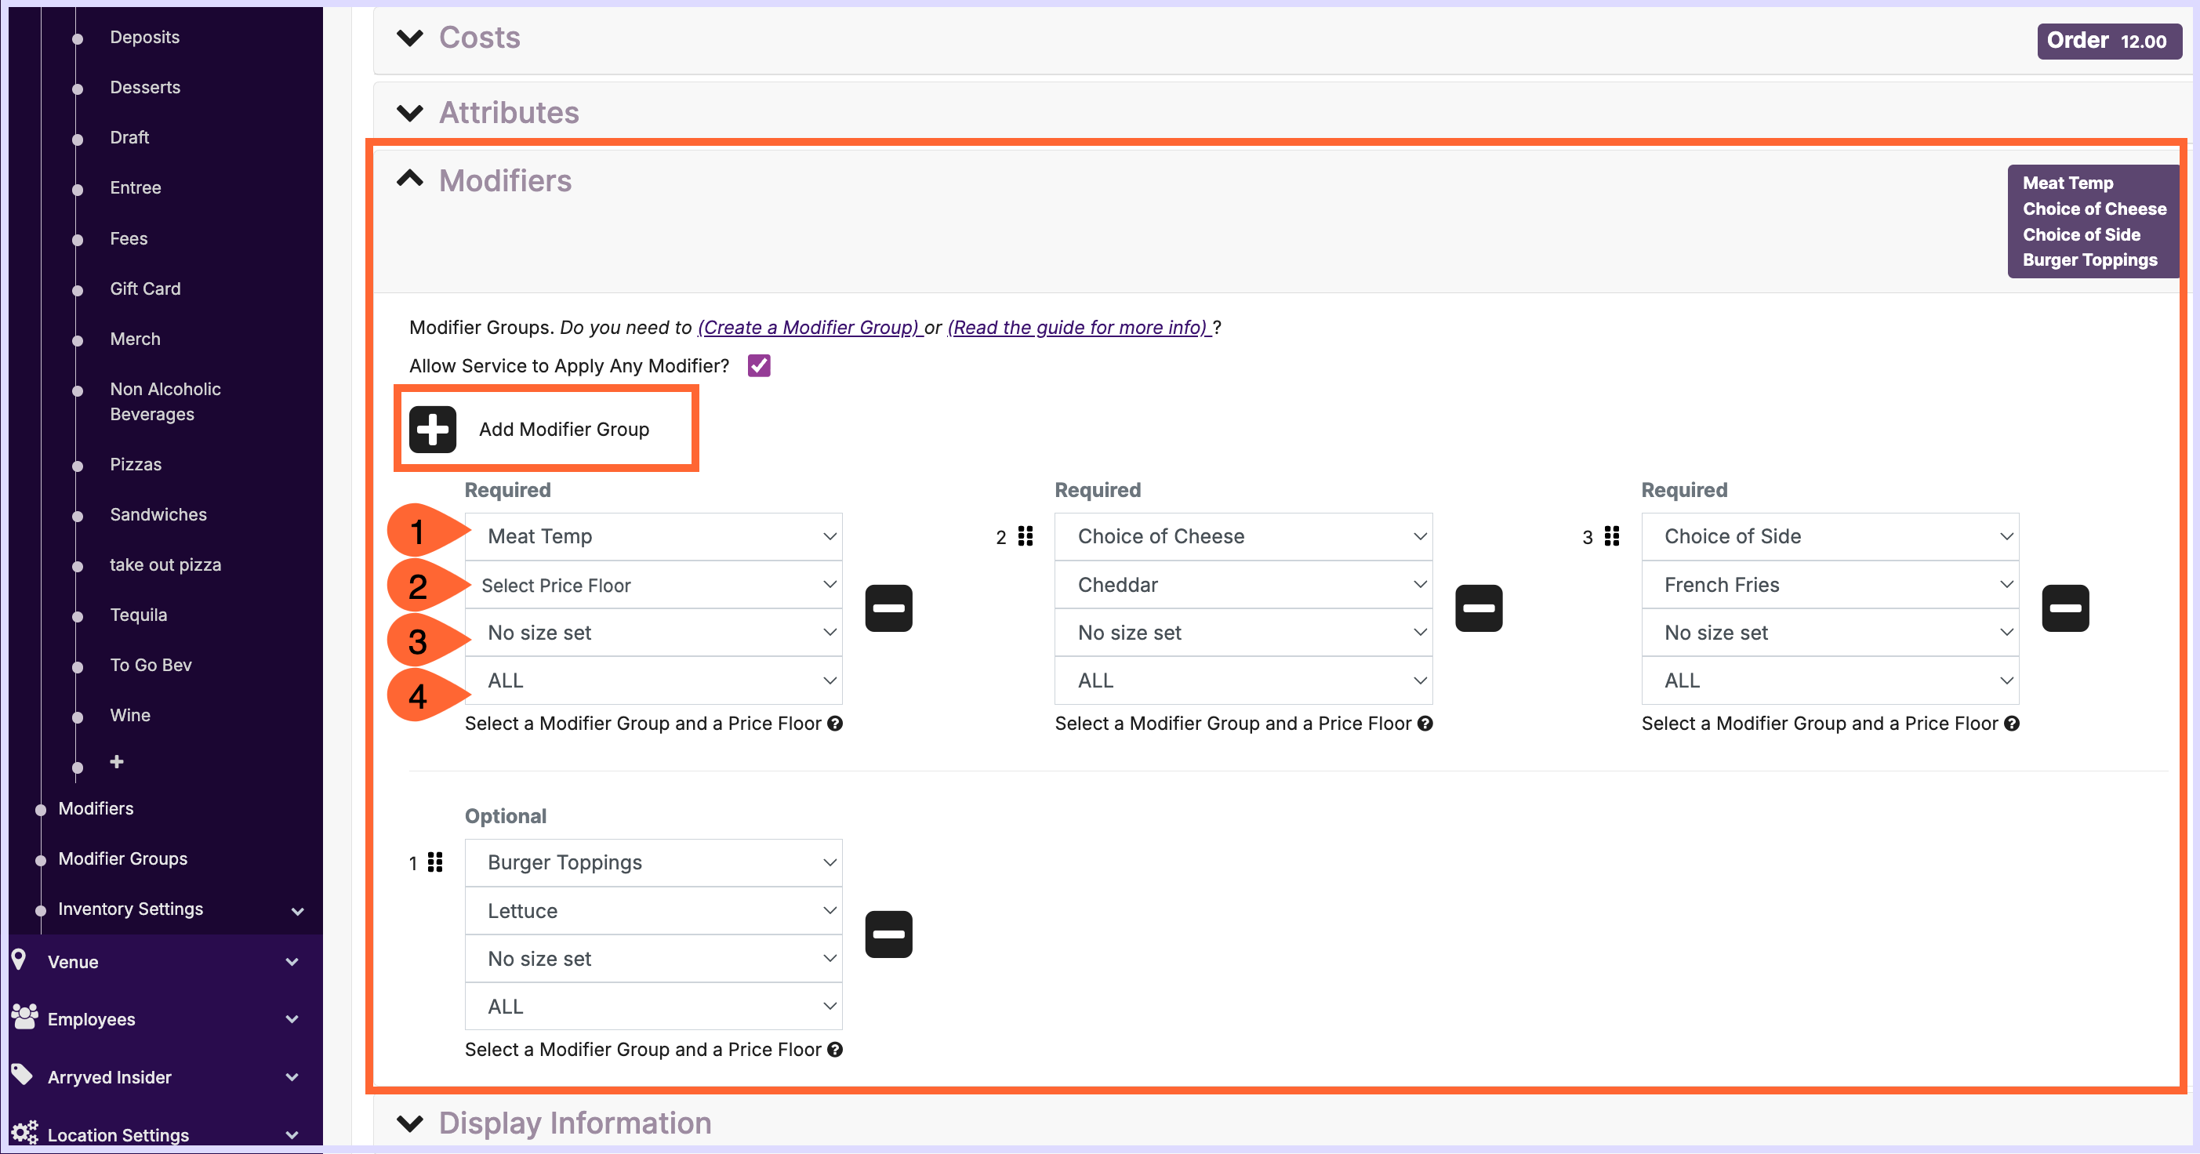Grab the drag handle for Choice of Cheese

pyautogui.click(x=1025, y=536)
